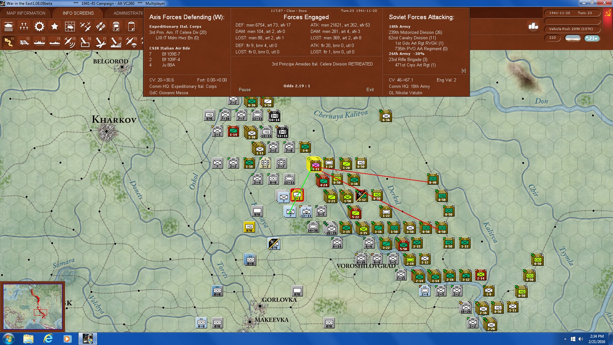This screenshot has height=345, width=613.
Task: Select the 3rd Prin. Am. IT Celere Div entry
Action: pos(178,33)
